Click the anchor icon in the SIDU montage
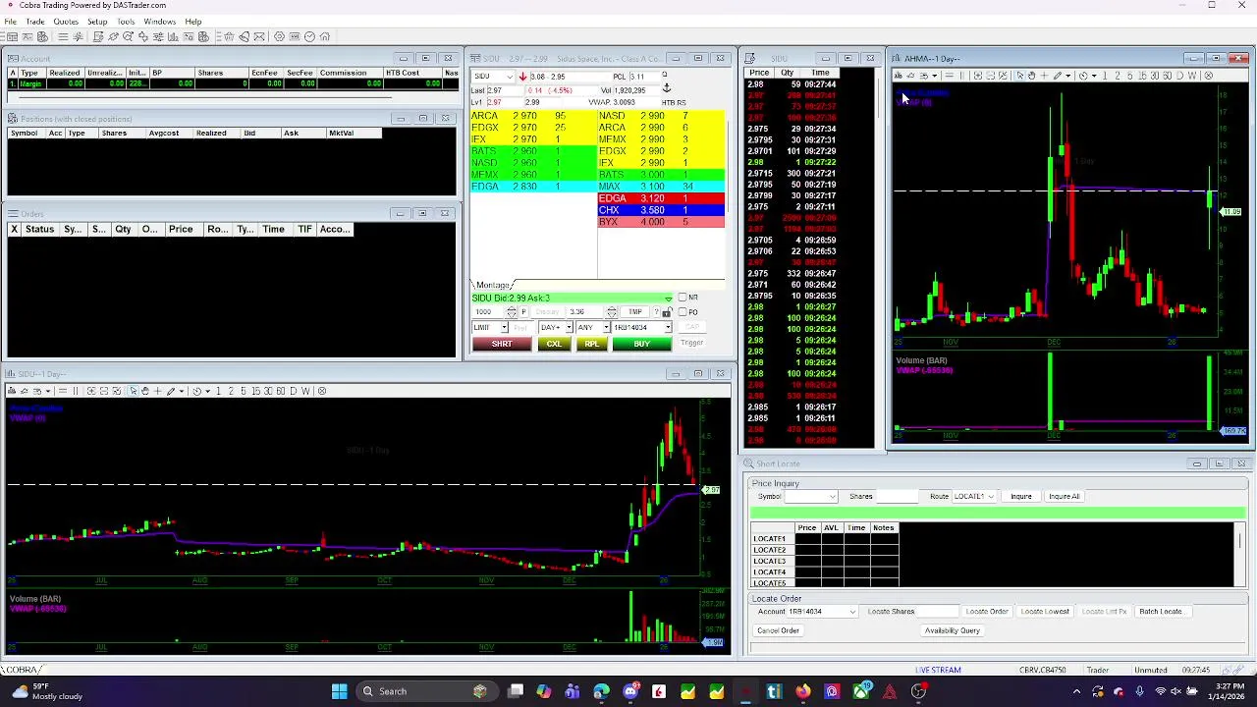The width and height of the screenshot is (1257, 707). tap(666, 88)
